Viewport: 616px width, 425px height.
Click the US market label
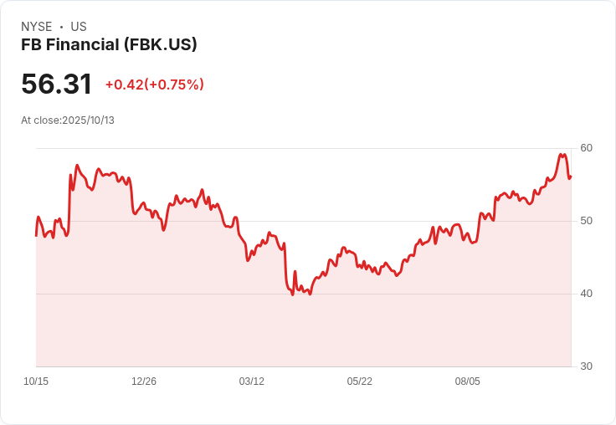(x=79, y=26)
